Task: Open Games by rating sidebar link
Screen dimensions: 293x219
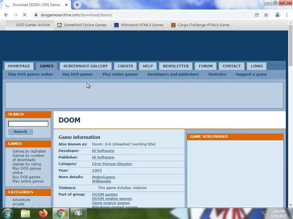Action: 27,164
